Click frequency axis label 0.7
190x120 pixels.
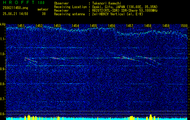3,99
